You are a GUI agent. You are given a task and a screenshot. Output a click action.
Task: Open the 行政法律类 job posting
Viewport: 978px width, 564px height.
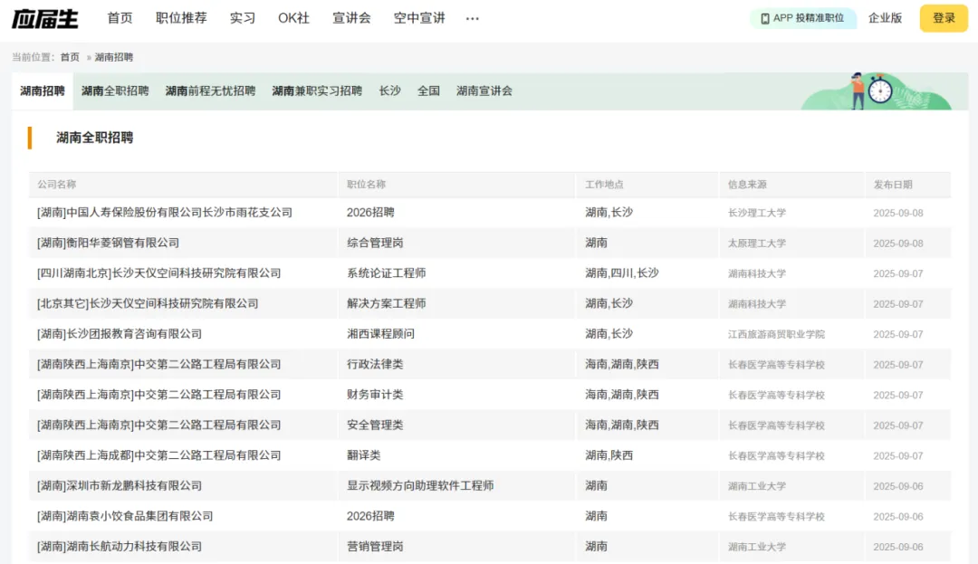pos(375,364)
